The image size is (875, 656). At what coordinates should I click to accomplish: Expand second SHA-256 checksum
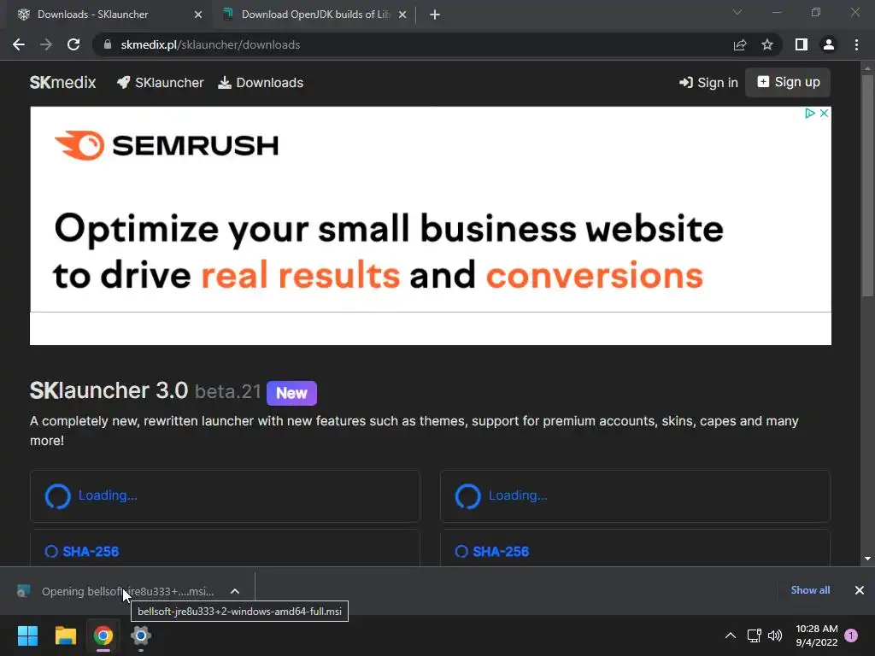point(492,552)
